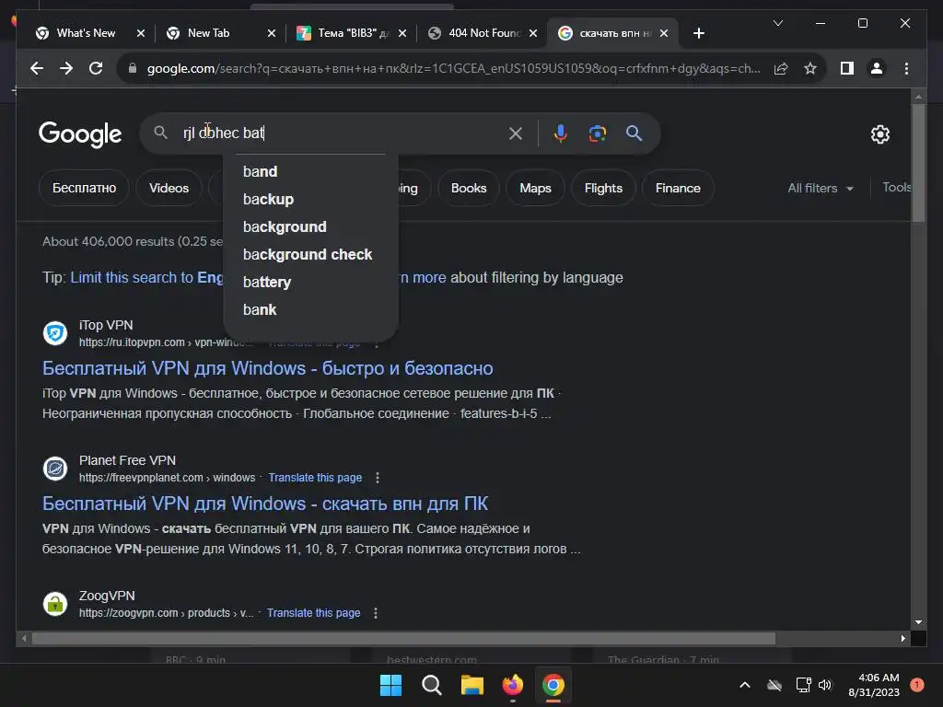Translate the Planet Free VPN page
943x707 pixels.
coord(315,478)
